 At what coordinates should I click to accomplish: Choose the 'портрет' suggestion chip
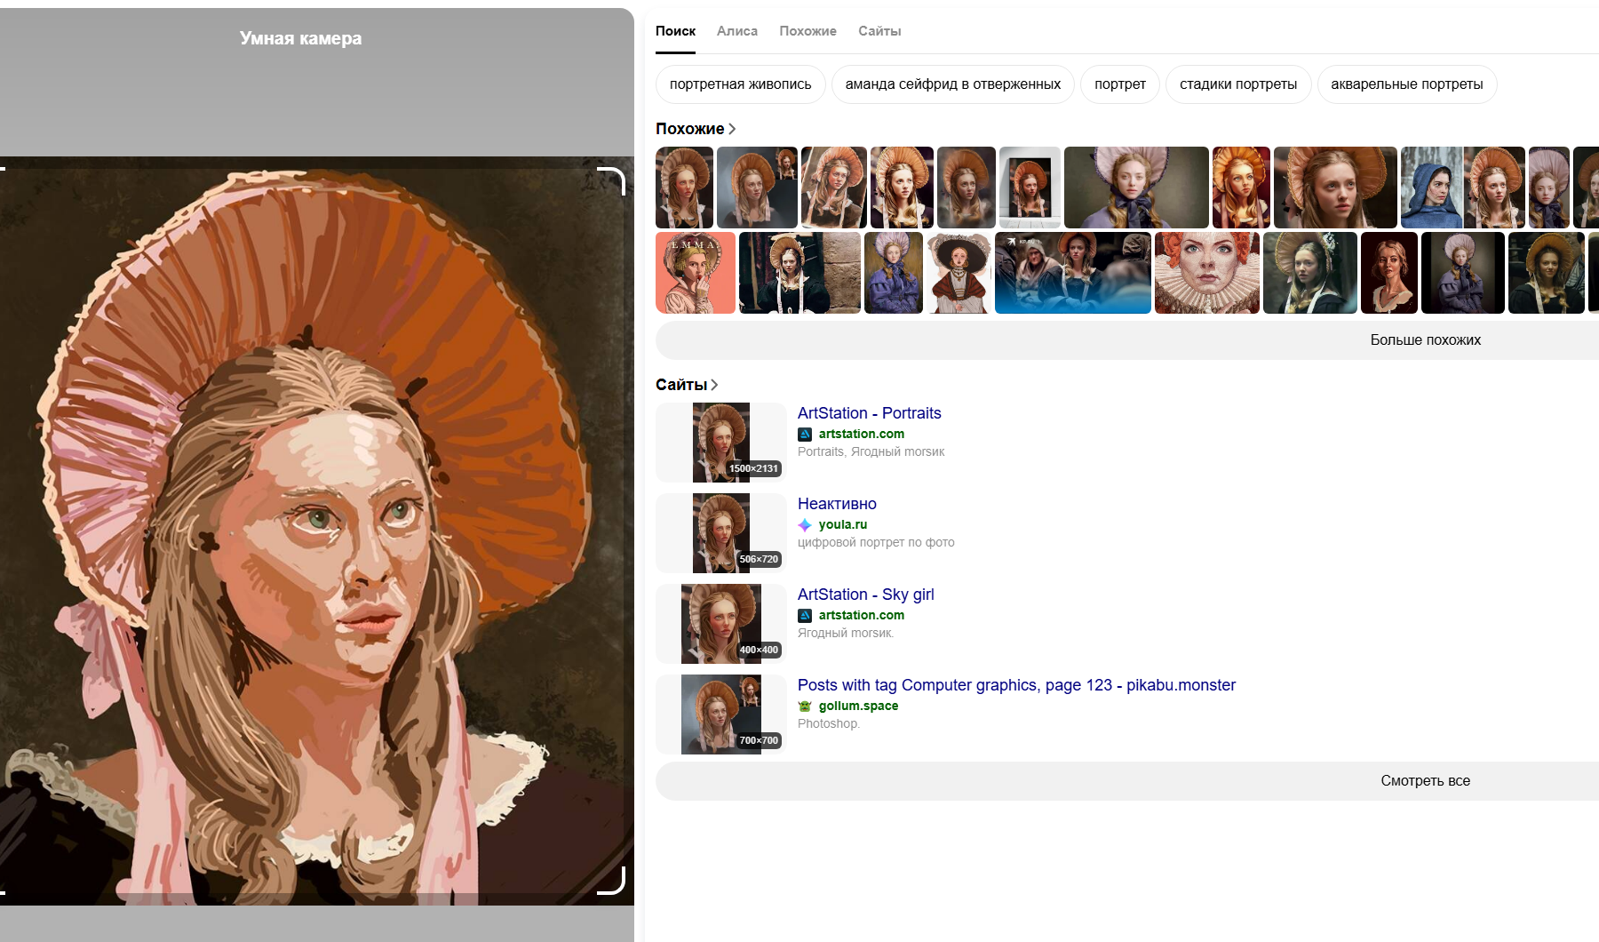[1120, 84]
